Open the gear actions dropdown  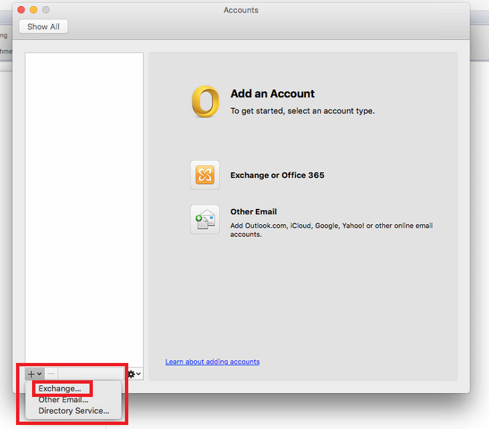pyautogui.click(x=134, y=374)
